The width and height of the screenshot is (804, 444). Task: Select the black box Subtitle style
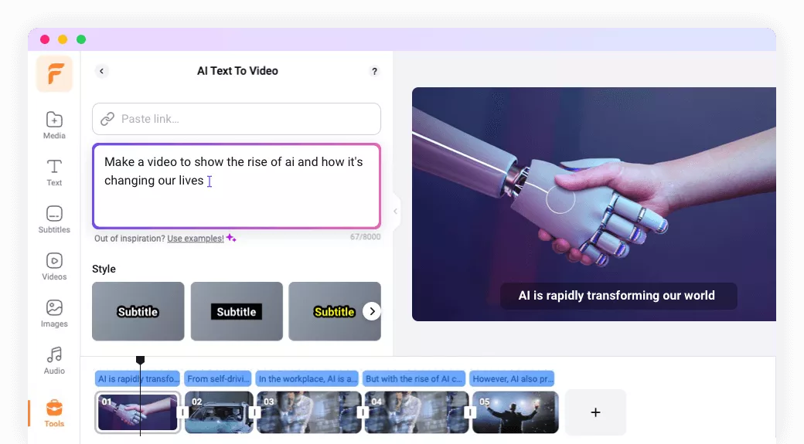tap(237, 311)
